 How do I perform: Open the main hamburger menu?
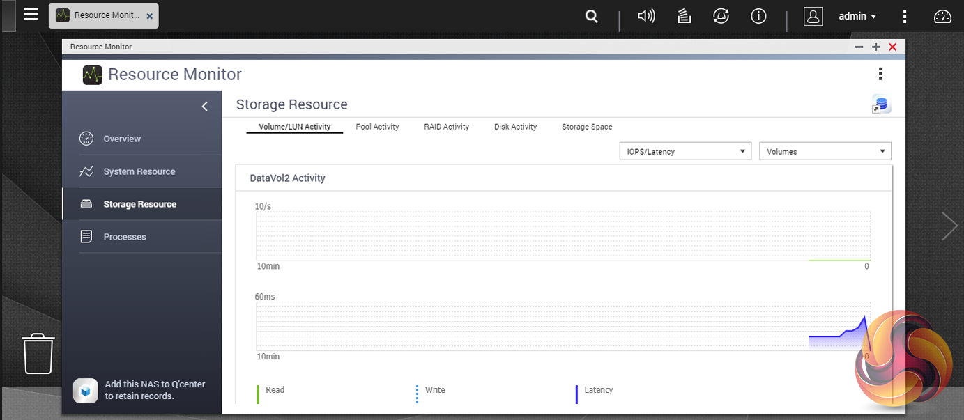[x=31, y=15]
